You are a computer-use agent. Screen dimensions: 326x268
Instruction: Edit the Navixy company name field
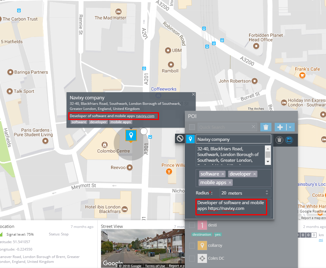click(233, 139)
